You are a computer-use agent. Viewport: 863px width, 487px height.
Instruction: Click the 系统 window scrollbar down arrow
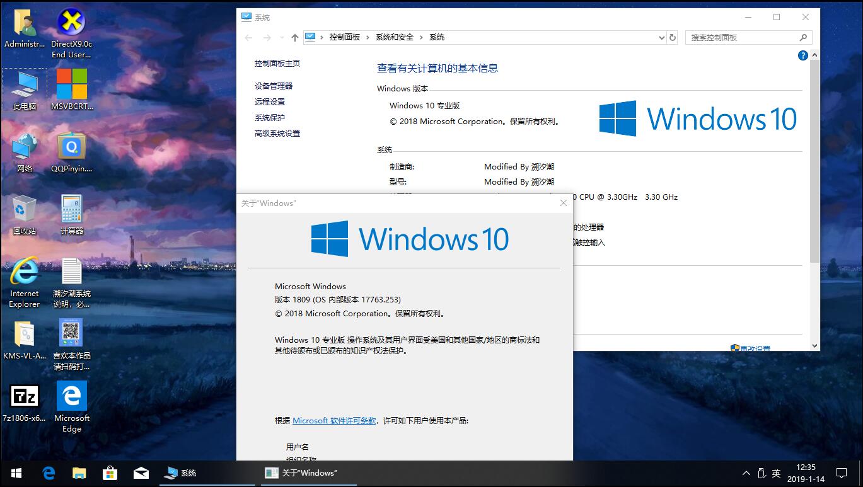(814, 345)
